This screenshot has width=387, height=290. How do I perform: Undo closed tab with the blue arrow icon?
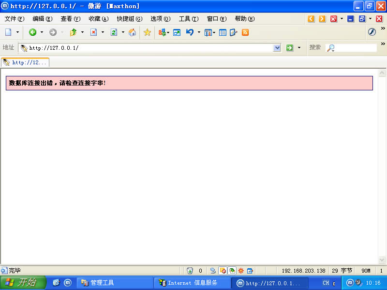tap(190, 32)
